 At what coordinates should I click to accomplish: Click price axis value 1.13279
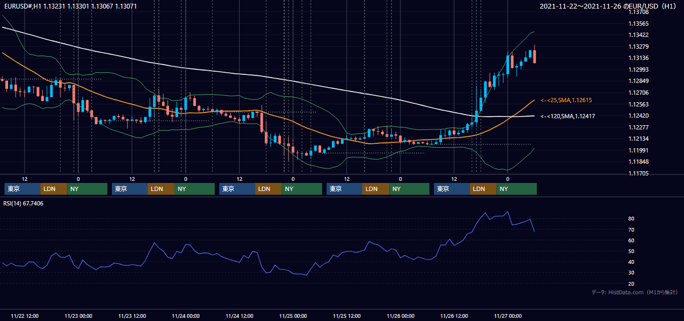click(639, 47)
